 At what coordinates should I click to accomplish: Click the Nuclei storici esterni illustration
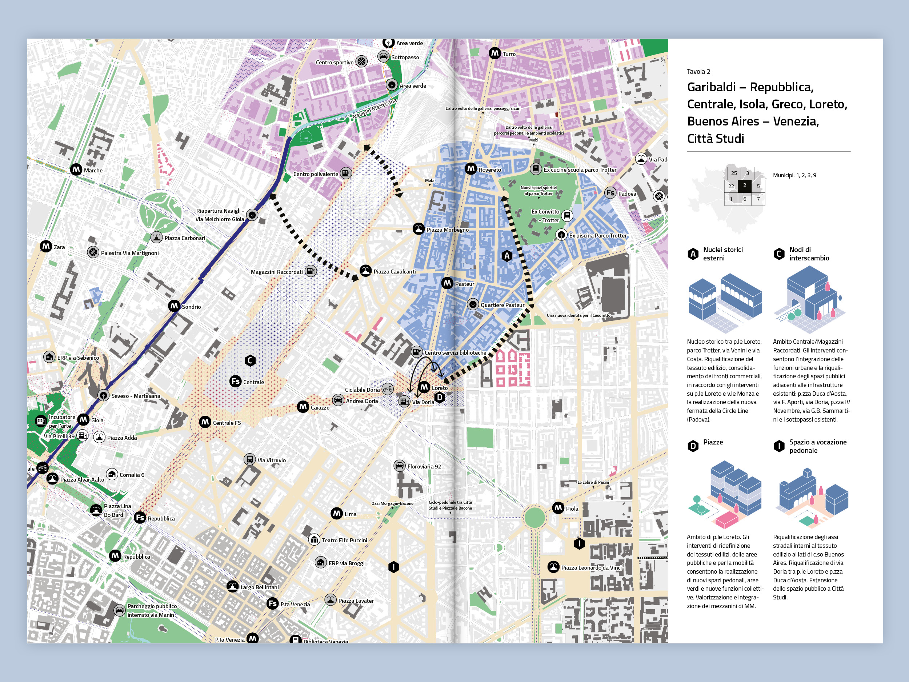point(725,303)
